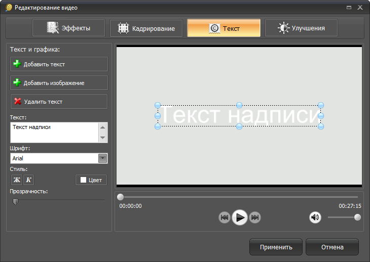Click the 00:27:15 duration label
370x262 pixels.
[x=350, y=206]
